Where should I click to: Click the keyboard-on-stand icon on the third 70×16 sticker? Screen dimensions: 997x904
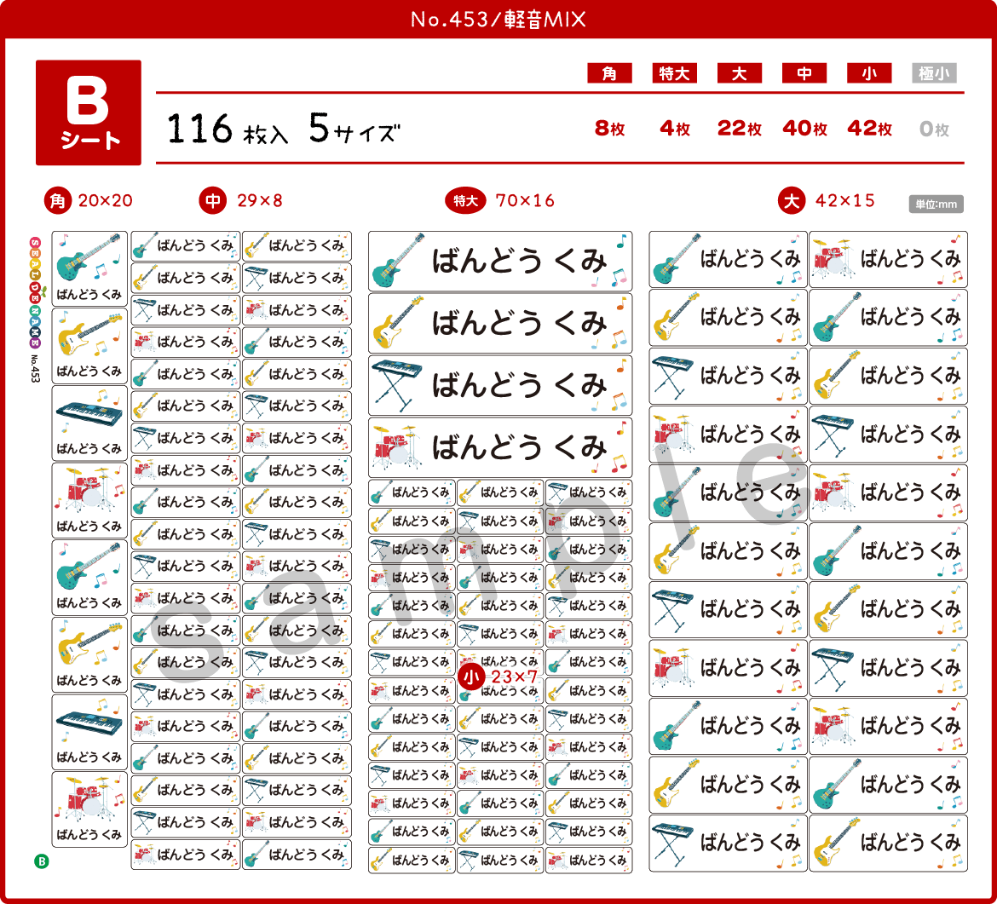(397, 385)
